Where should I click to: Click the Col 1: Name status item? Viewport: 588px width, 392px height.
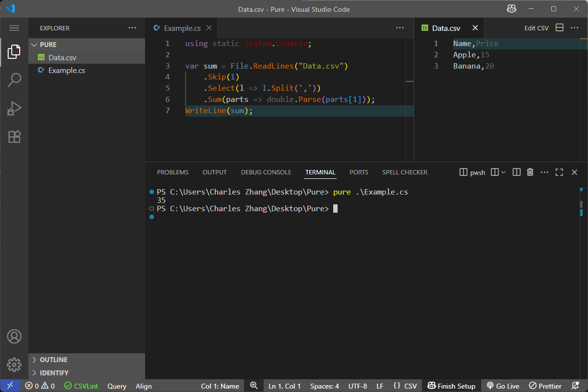220,386
